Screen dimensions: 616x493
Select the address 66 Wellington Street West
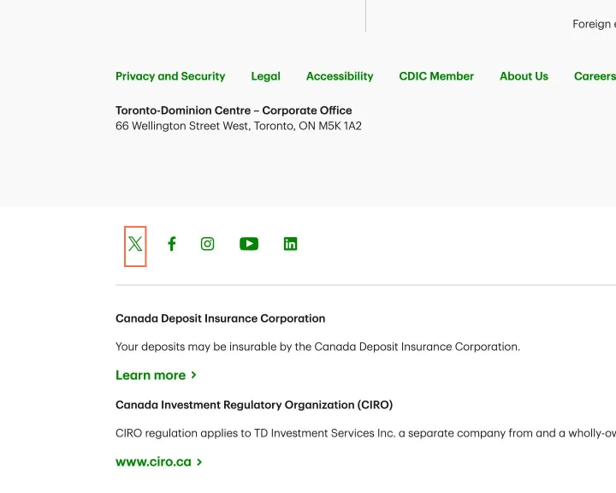pyautogui.click(x=239, y=126)
